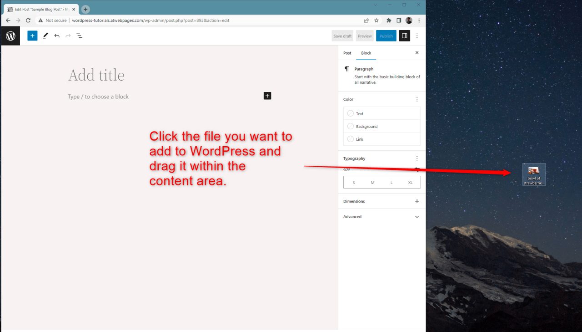
Task: Select the Tools (pencil) mode icon
Action: point(45,36)
